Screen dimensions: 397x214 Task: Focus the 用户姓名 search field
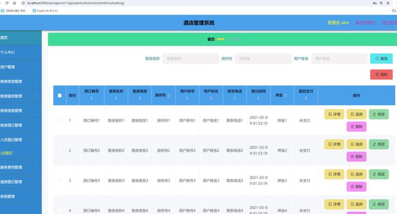(x=339, y=59)
